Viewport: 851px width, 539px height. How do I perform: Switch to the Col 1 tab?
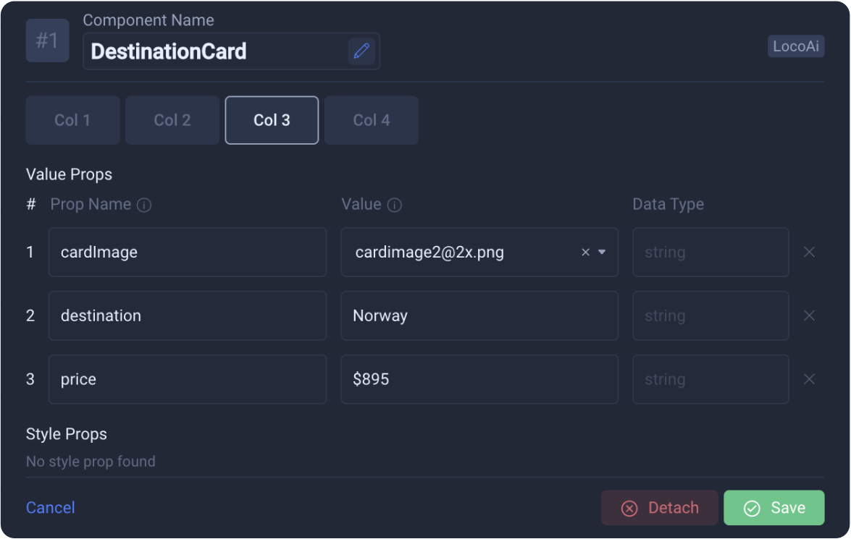click(72, 120)
